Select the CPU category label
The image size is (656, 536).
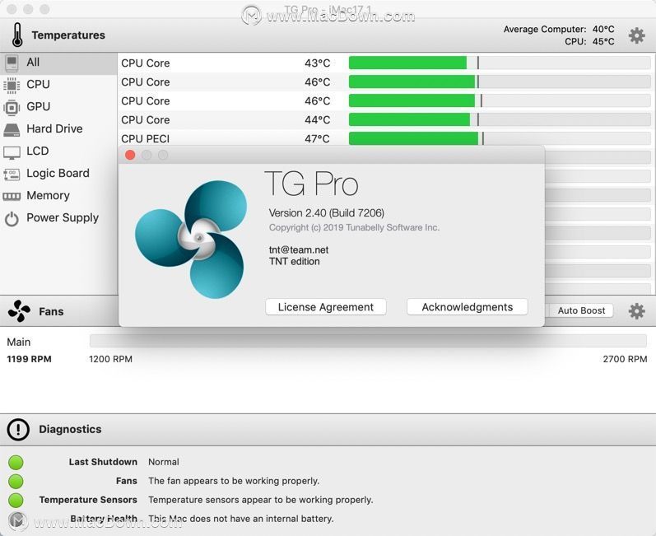click(38, 84)
